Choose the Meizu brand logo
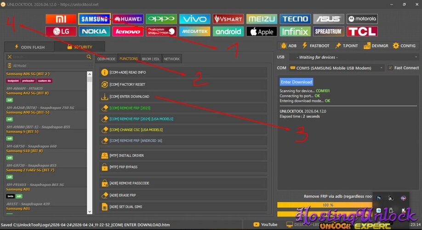 (x=262, y=19)
